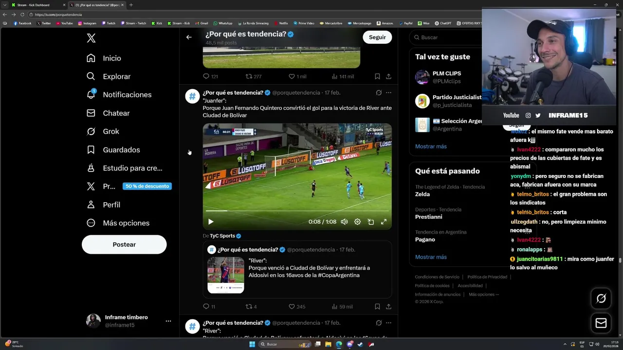
Task: Click the video progress bar
Action: point(297,211)
